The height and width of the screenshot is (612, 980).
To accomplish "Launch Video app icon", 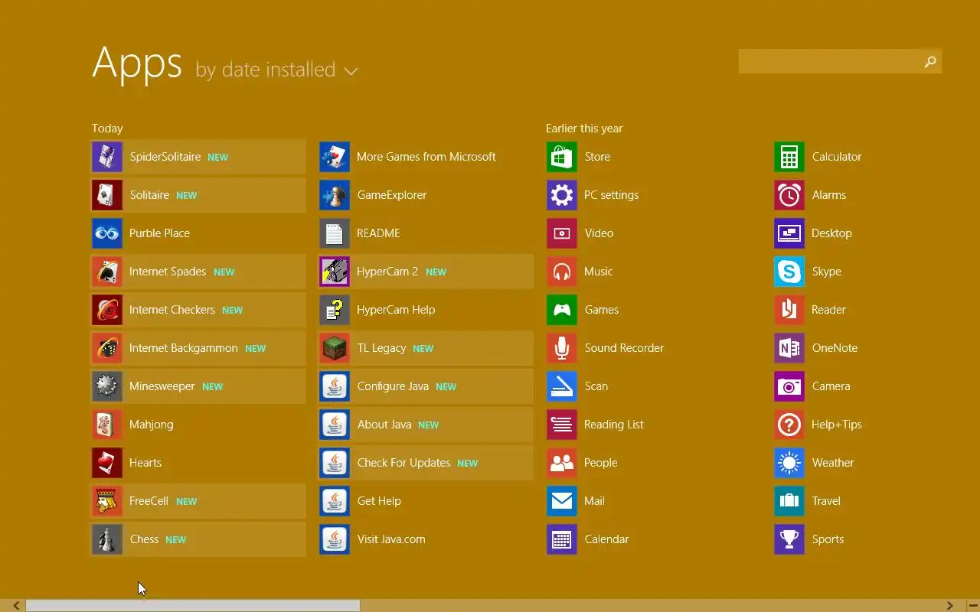I will (562, 233).
